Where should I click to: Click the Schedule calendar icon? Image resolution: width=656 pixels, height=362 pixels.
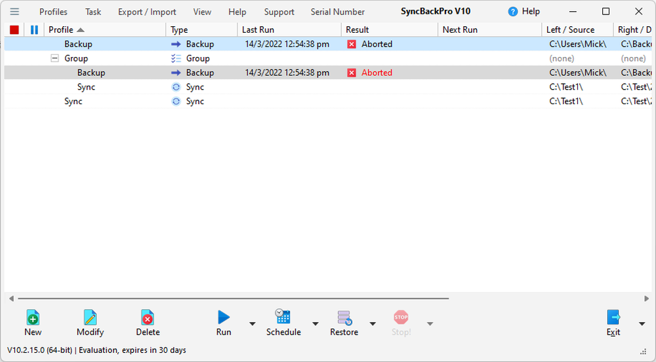click(283, 317)
